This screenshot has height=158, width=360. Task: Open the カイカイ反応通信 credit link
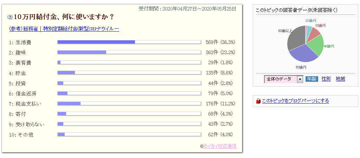coord(220,146)
